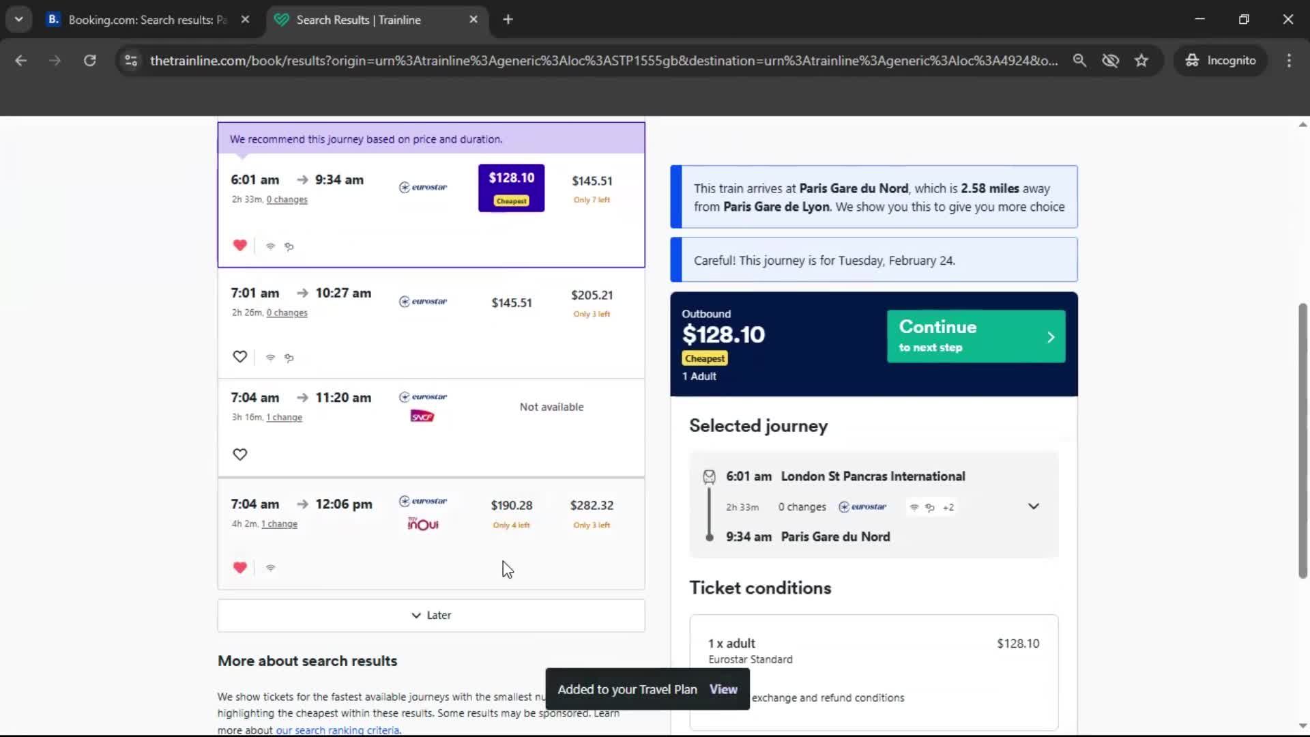1310x737 pixels.
Task: Expand selected journey details chevron
Action: click(1033, 506)
